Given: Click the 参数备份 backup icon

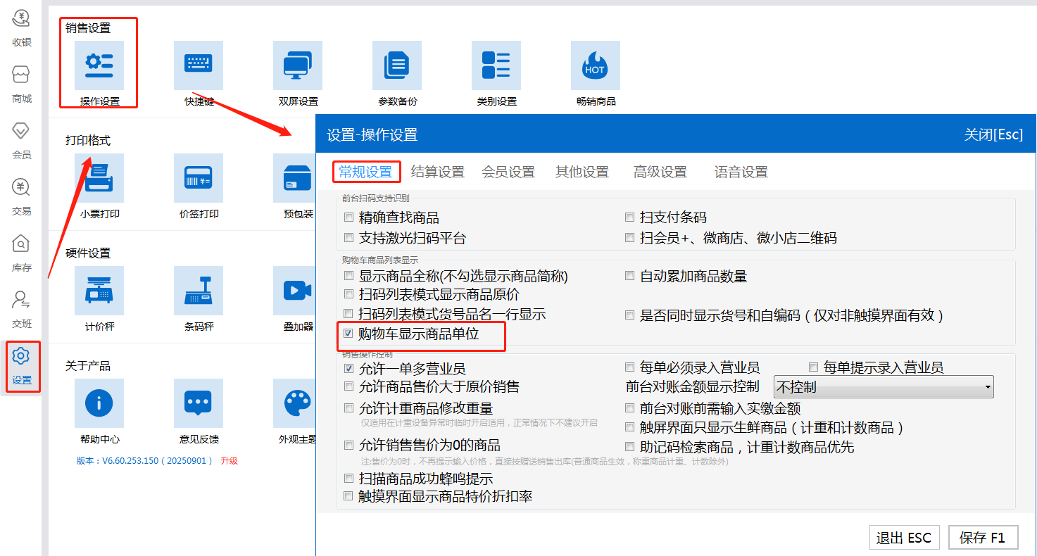Looking at the screenshot, I should (x=397, y=65).
